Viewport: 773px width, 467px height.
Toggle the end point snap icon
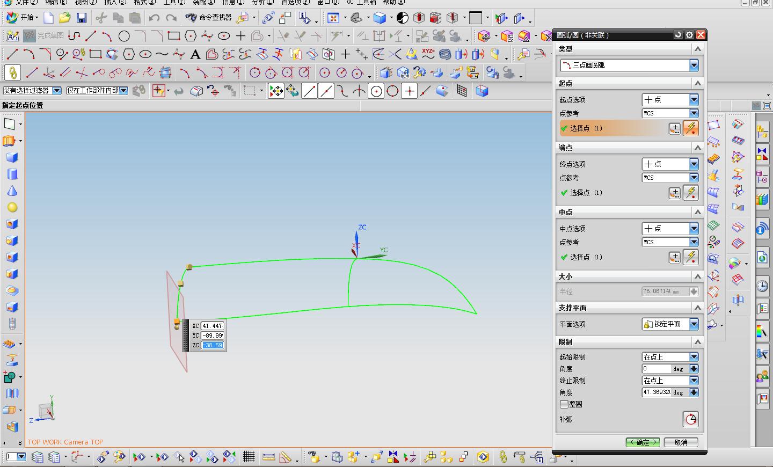tap(310, 91)
